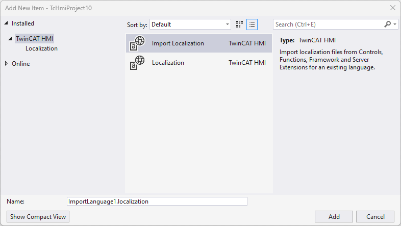Click the Name field with ImportLanguage1.localization
Screen dimensions: 401x226
[157, 201]
